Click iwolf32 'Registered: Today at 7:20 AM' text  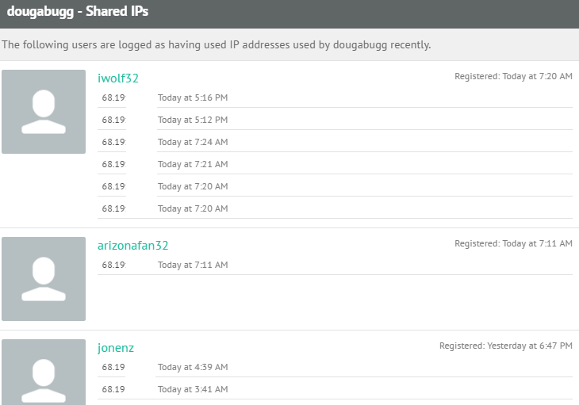(513, 76)
